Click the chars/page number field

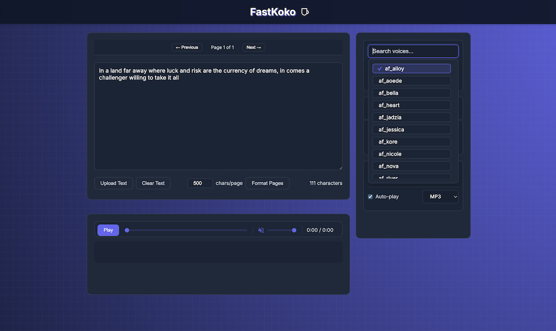(200, 183)
